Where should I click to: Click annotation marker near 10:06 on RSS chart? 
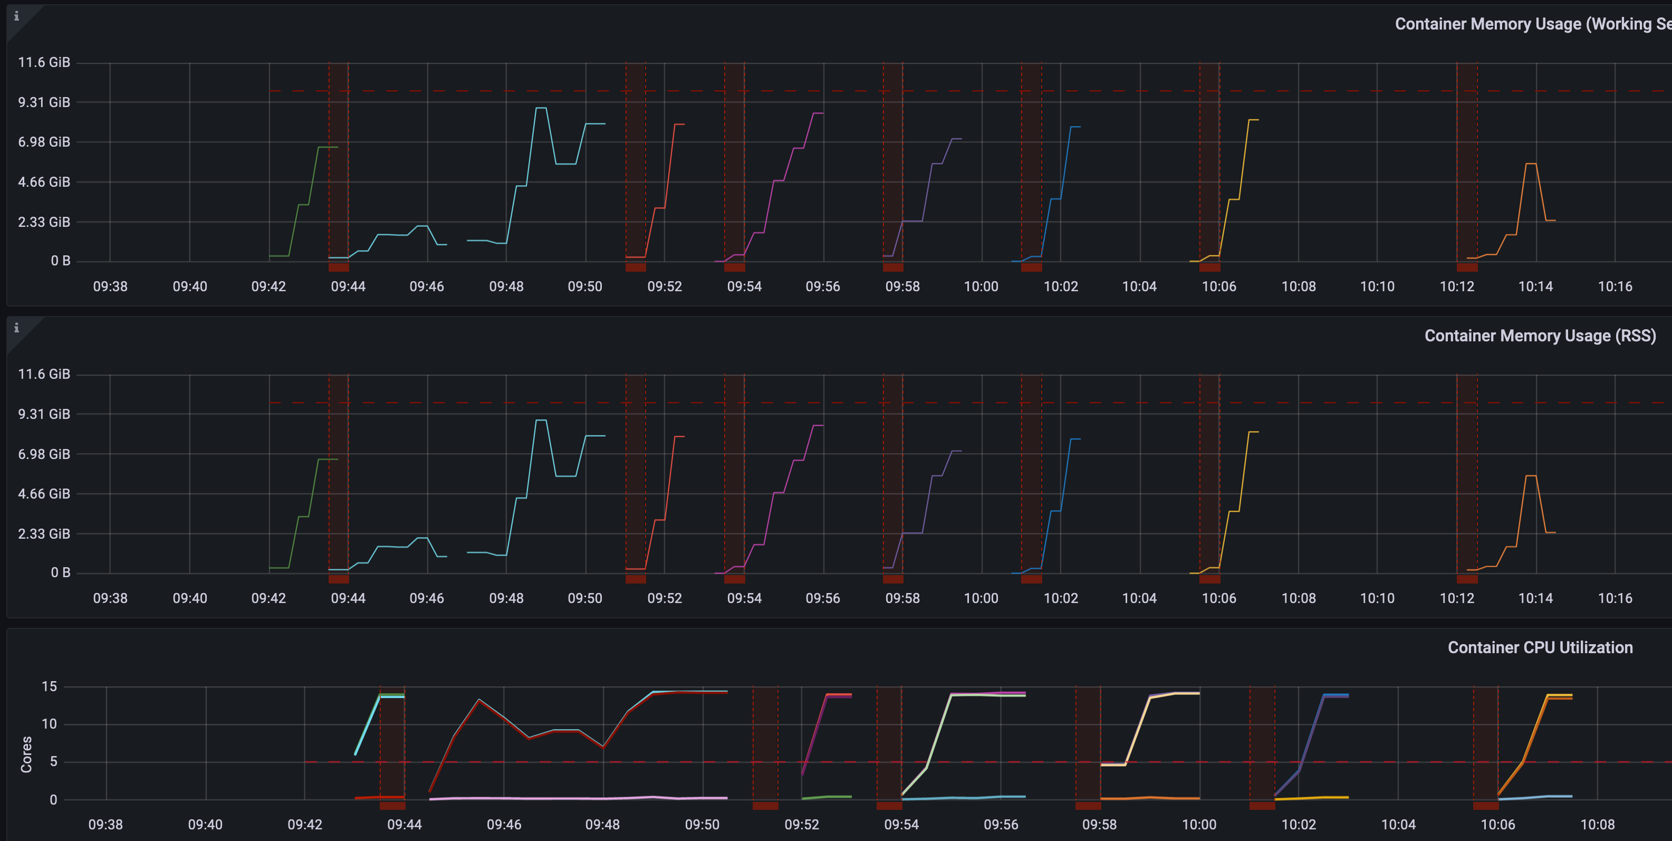click(x=1210, y=578)
